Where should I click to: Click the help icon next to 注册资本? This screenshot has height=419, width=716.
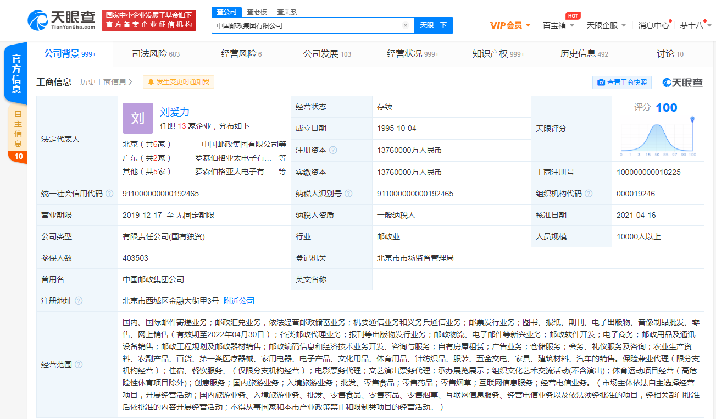tap(333, 150)
